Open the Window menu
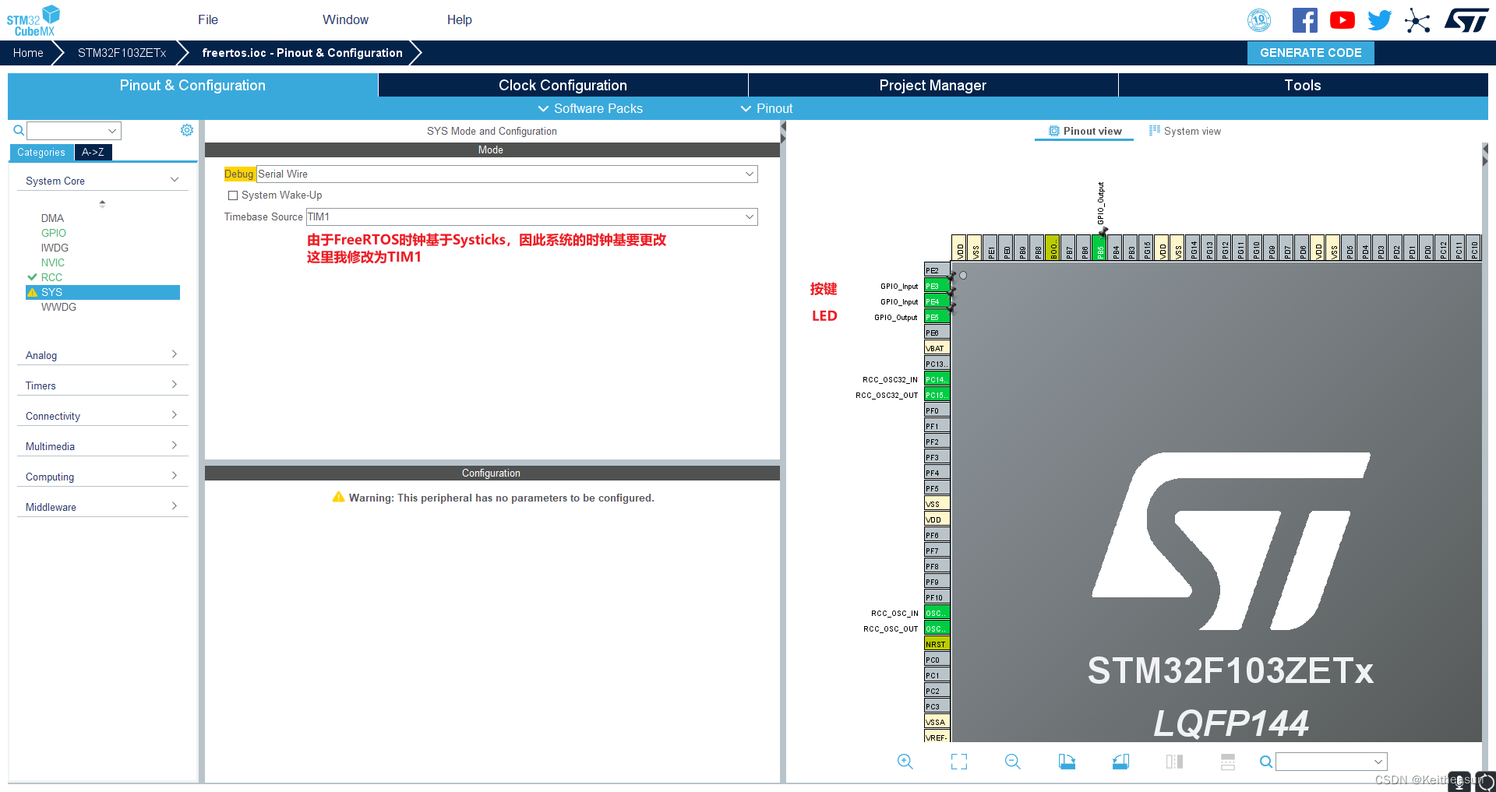The height and width of the screenshot is (792, 1496). tap(345, 19)
